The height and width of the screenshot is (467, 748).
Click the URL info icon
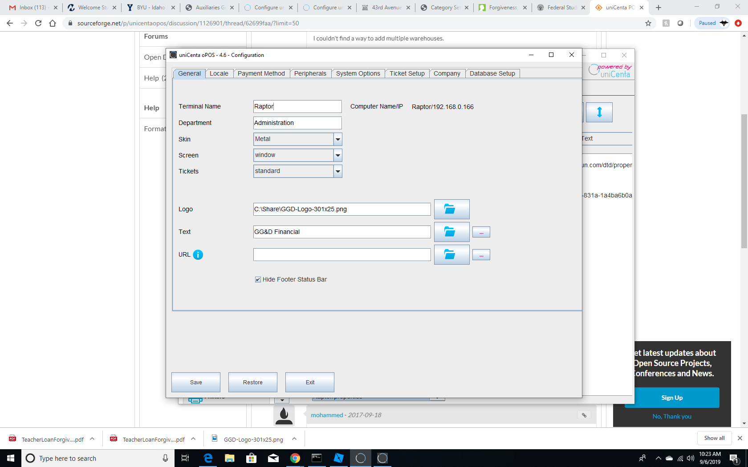198,254
